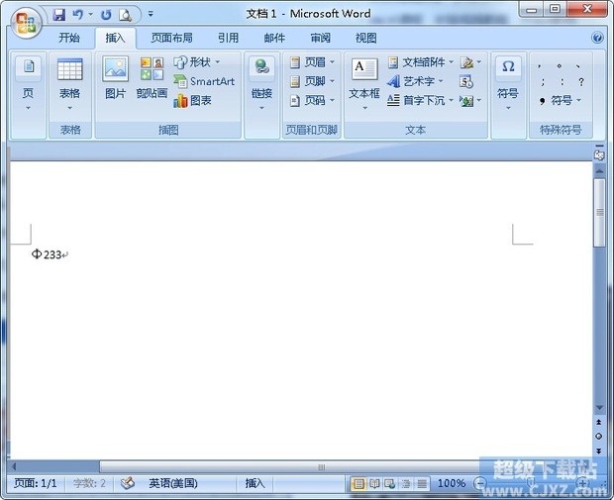Insert a text box (文本框)
Viewport: 614px width, 500px height.
point(364,77)
